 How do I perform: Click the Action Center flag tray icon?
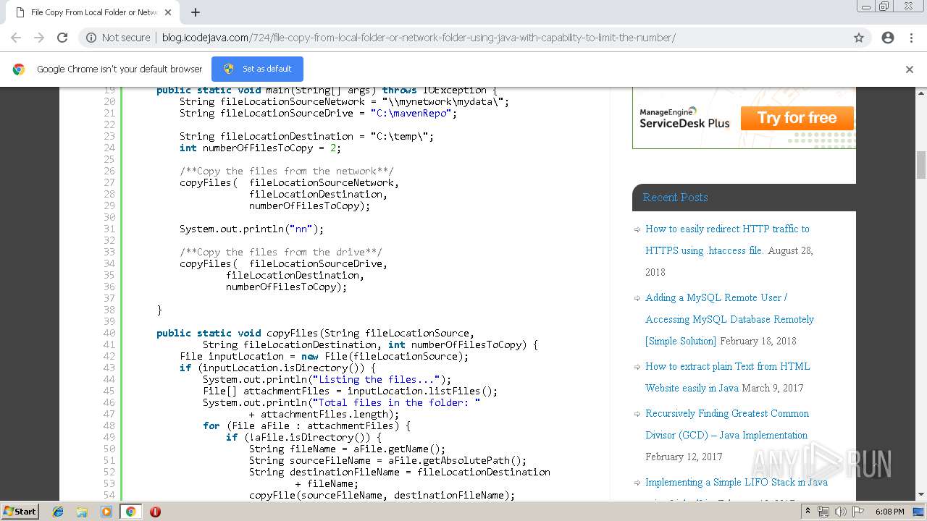click(858, 512)
